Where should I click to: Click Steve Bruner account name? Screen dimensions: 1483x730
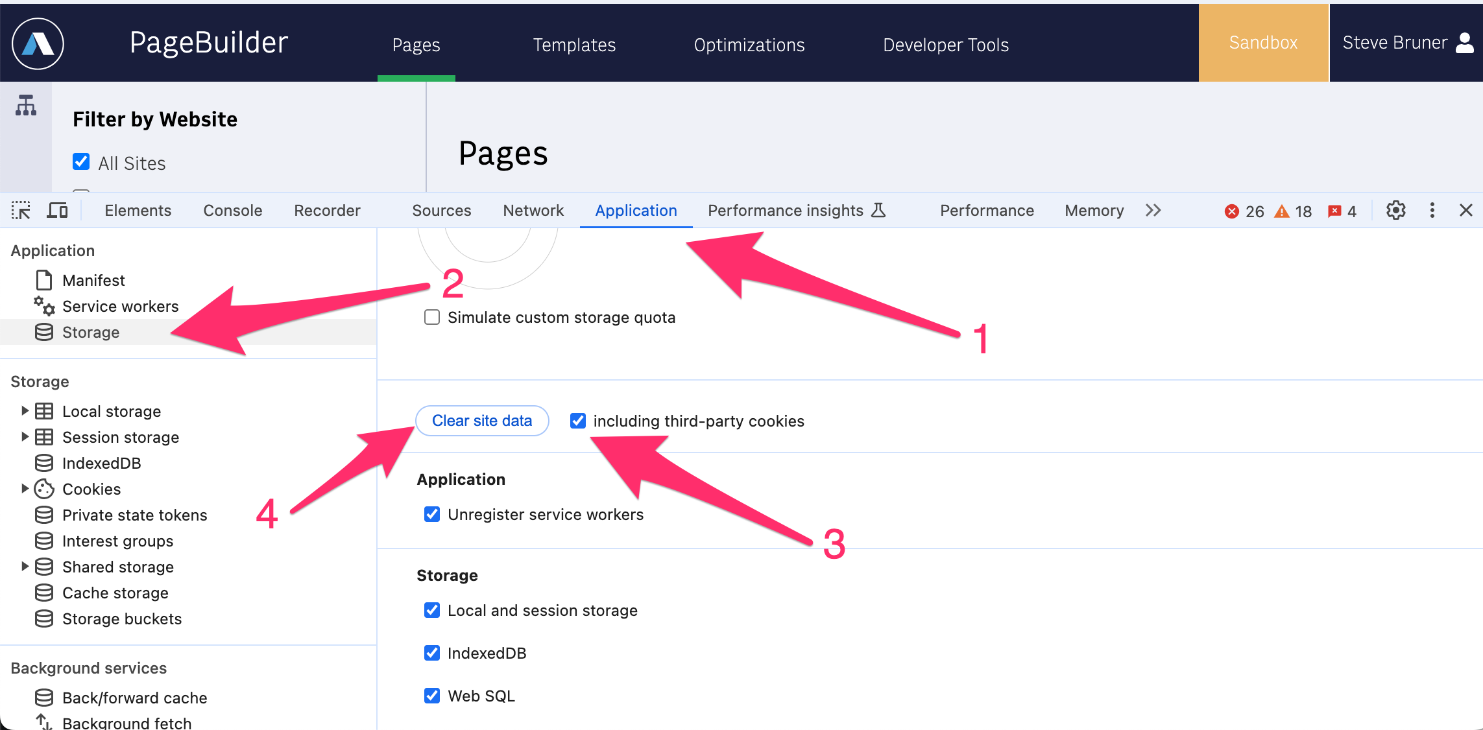pos(1395,43)
